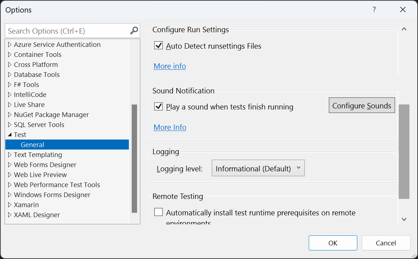Collapse the Test node triangle
418x259 pixels.
(10, 135)
